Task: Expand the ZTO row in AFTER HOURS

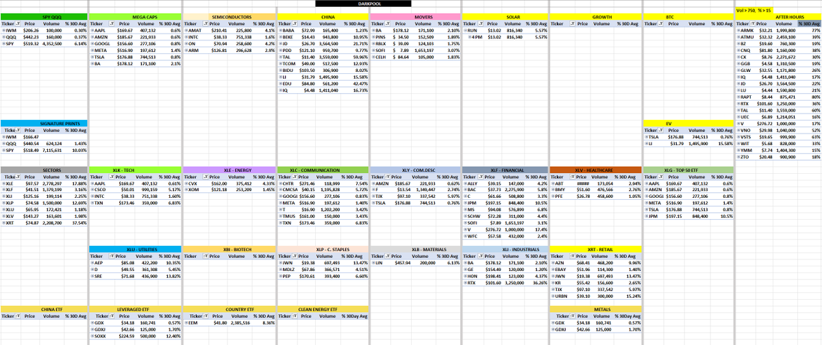Action: [x=738, y=156]
